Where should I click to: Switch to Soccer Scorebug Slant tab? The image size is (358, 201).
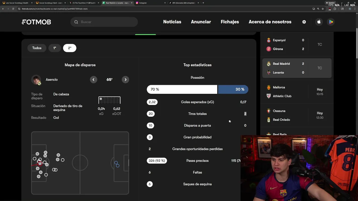[51, 3]
